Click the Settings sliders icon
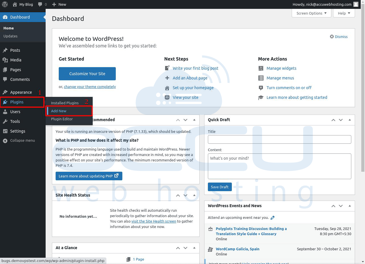This screenshot has width=365, height=264. [x=5, y=131]
